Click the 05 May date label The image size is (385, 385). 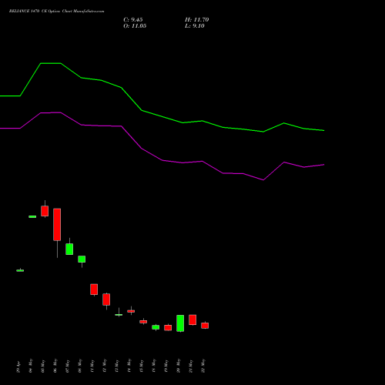43,366
